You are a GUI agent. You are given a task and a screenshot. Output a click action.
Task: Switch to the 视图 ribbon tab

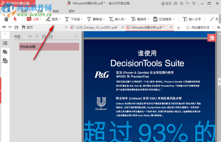click(24, 11)
